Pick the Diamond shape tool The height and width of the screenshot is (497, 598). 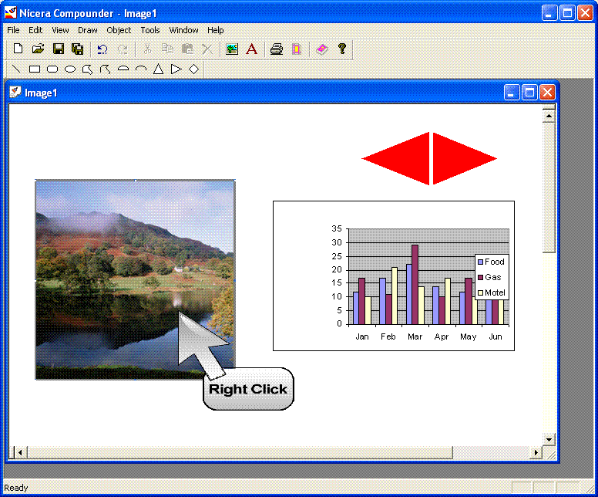194,69
